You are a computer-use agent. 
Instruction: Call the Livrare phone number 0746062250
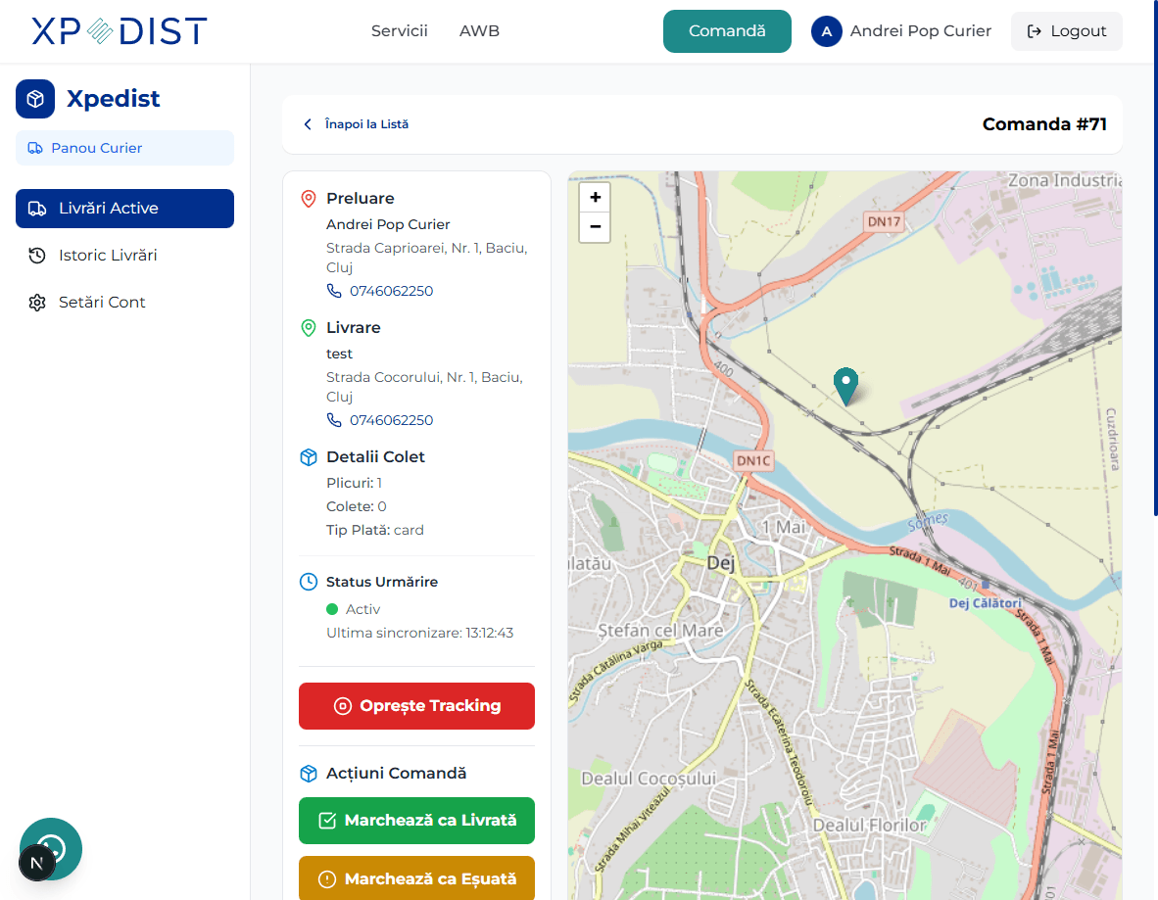[392, 420]
